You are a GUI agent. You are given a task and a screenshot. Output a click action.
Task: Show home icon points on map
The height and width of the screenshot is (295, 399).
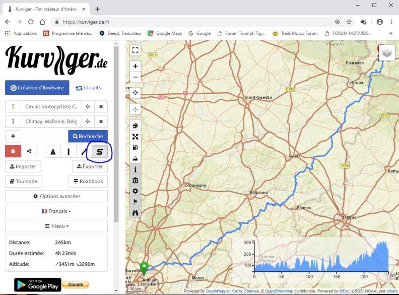[x=136, y=126]
